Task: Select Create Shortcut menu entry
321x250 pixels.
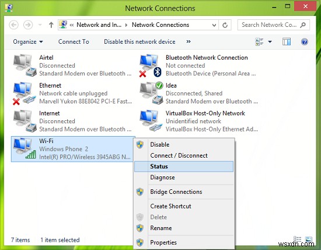Action: coord(184,206)
